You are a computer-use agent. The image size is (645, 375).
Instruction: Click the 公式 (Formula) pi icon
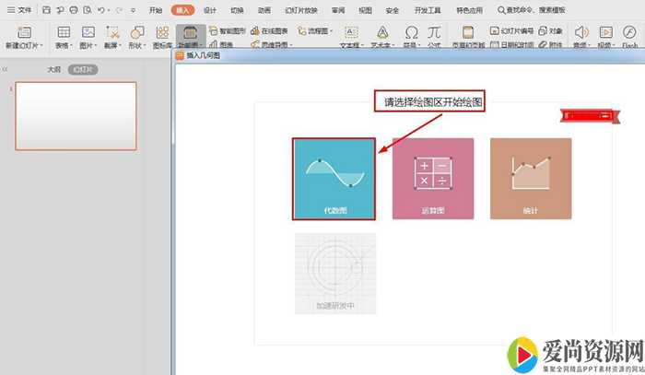(433, 31)
